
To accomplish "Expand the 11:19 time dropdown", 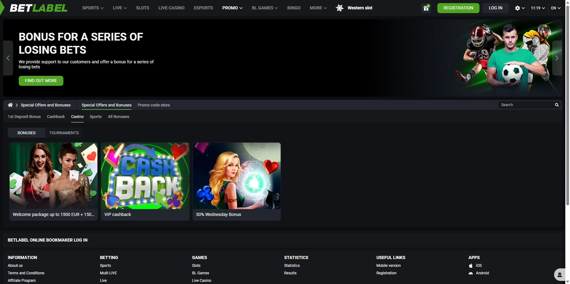I will tap(538, 8).
